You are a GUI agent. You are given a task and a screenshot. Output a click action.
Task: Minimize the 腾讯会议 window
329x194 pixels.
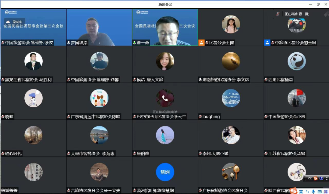click(310, 4)
